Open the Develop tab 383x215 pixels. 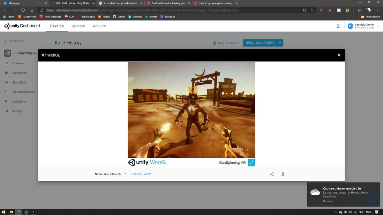click(57, 26)
